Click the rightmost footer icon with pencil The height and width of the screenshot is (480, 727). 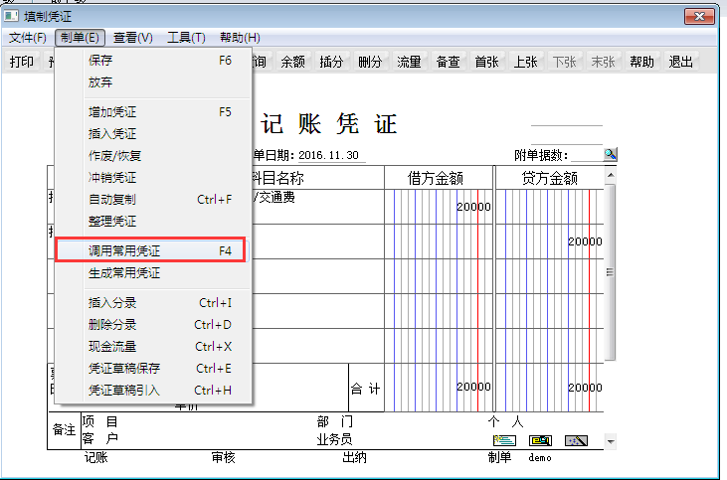(x=577, y=440)
